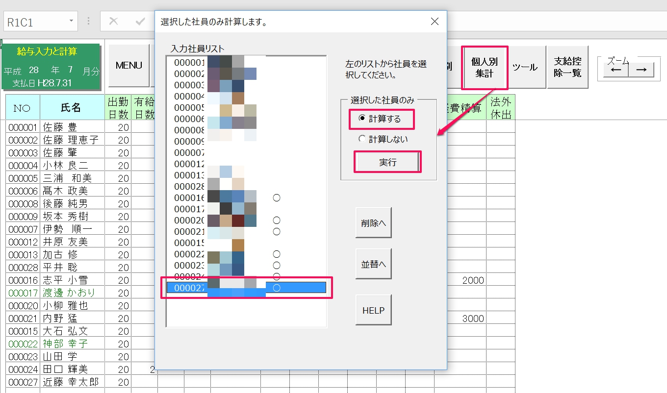This screenshot has width=667, height=393.
Task: Click name cell 志平 小雪
Action: (72, 280)
